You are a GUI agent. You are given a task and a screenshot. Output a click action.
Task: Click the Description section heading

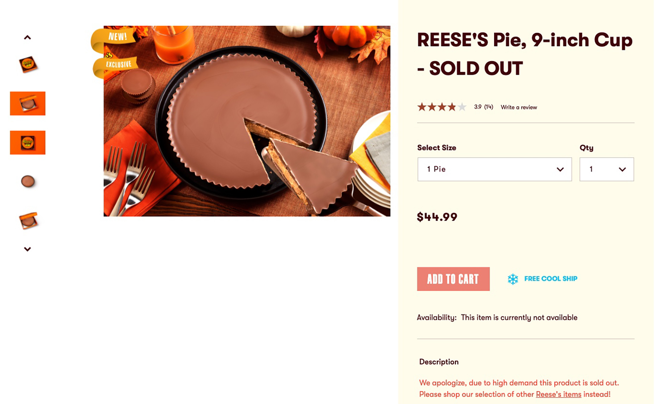pyautogui.click(x=439, y=362)
